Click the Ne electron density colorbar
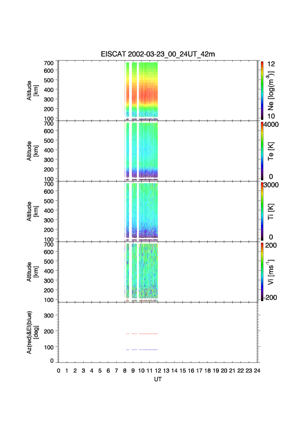 (262, 90)
